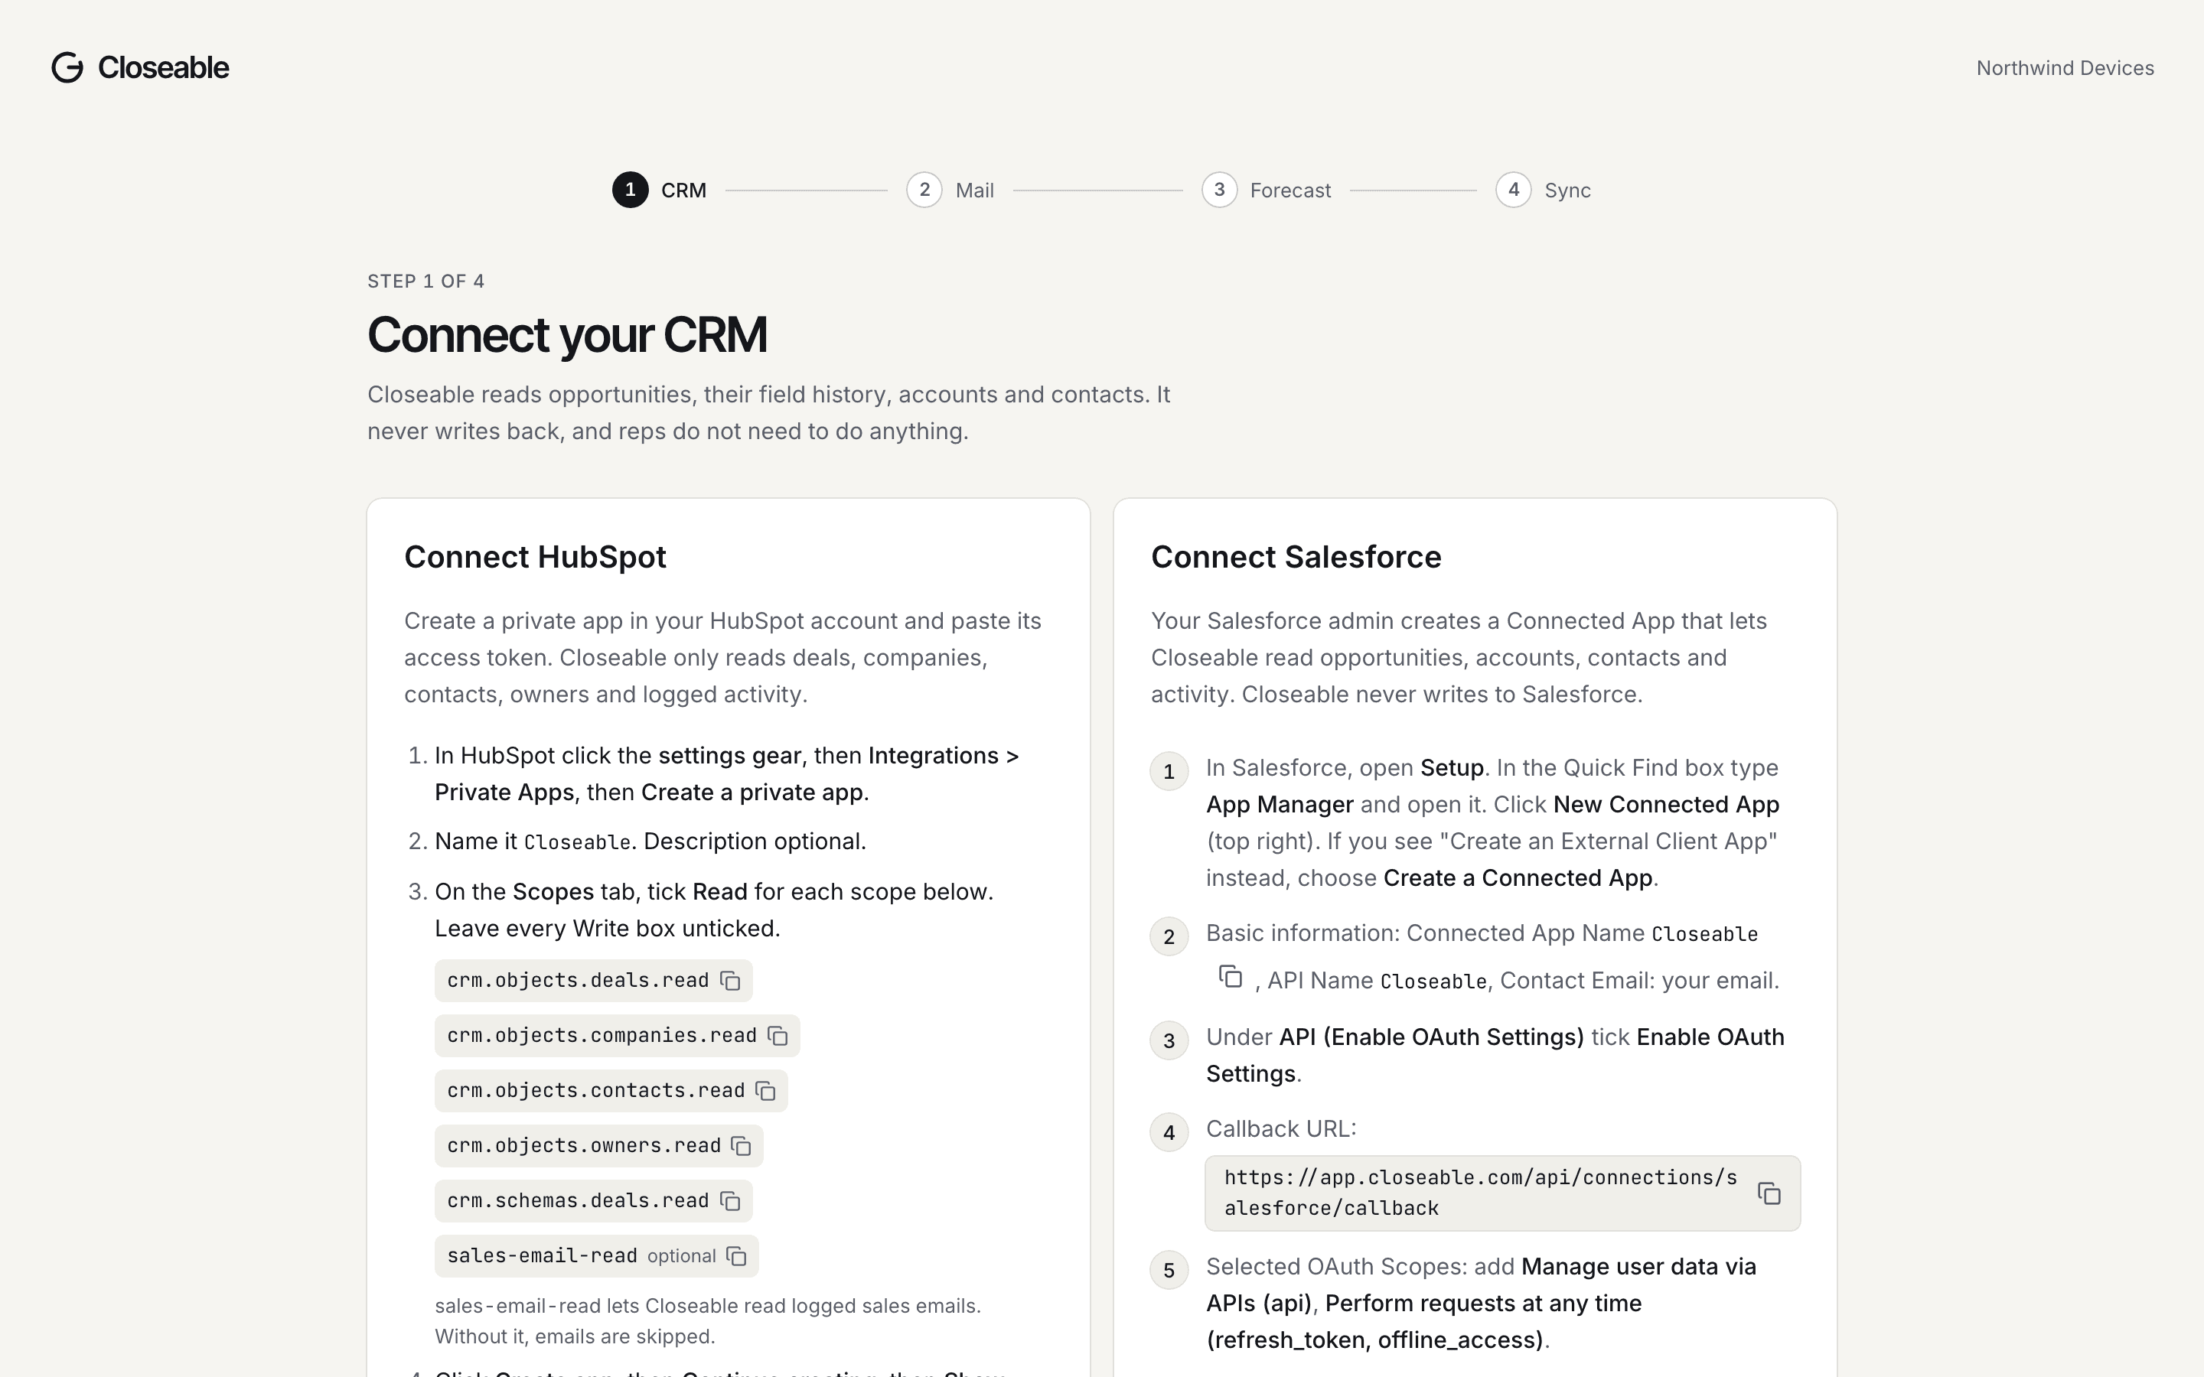The image size is (2204, 1377).
Task: Go to the Sync step
Action: coord(1543,190)
